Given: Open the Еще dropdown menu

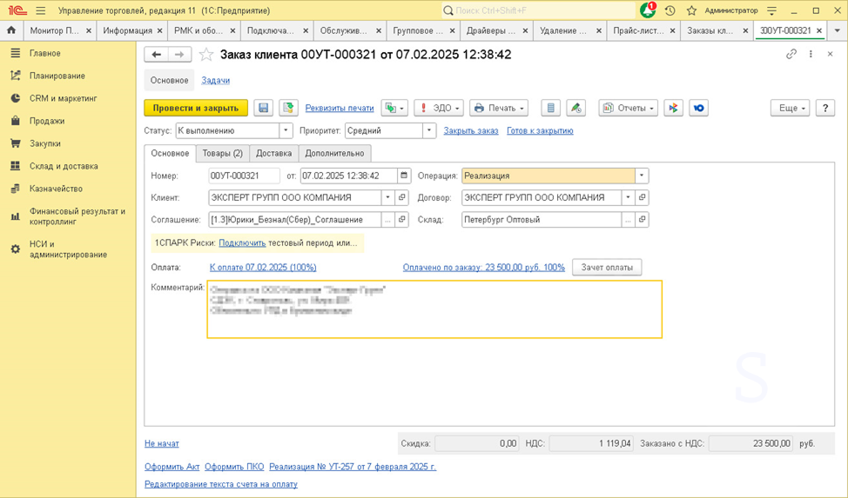Looking at the screenshot, I should tap(791, 108).
